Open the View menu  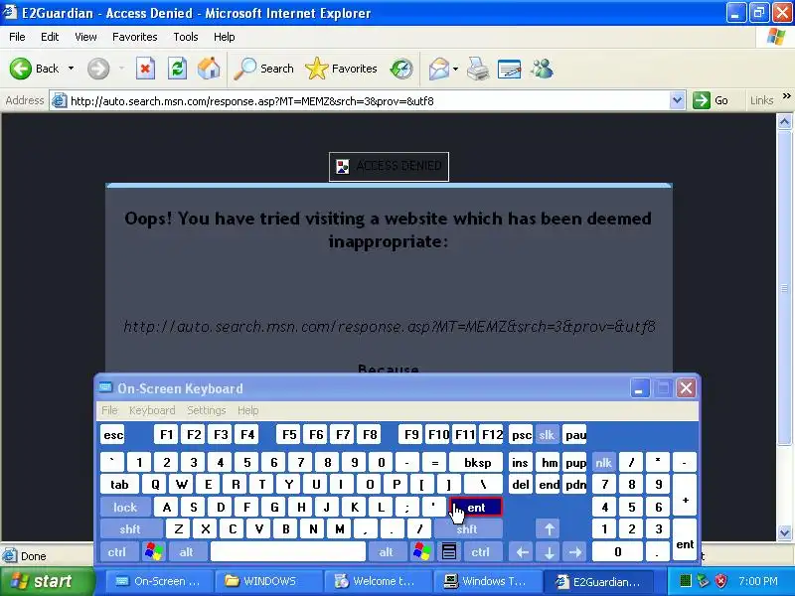[85, 37]
